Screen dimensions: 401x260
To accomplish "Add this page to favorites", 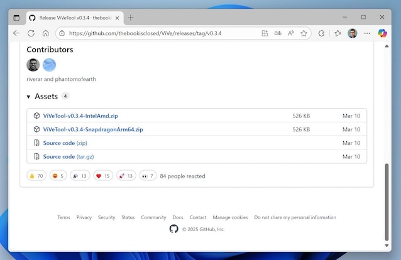I will tap(304, 33).
